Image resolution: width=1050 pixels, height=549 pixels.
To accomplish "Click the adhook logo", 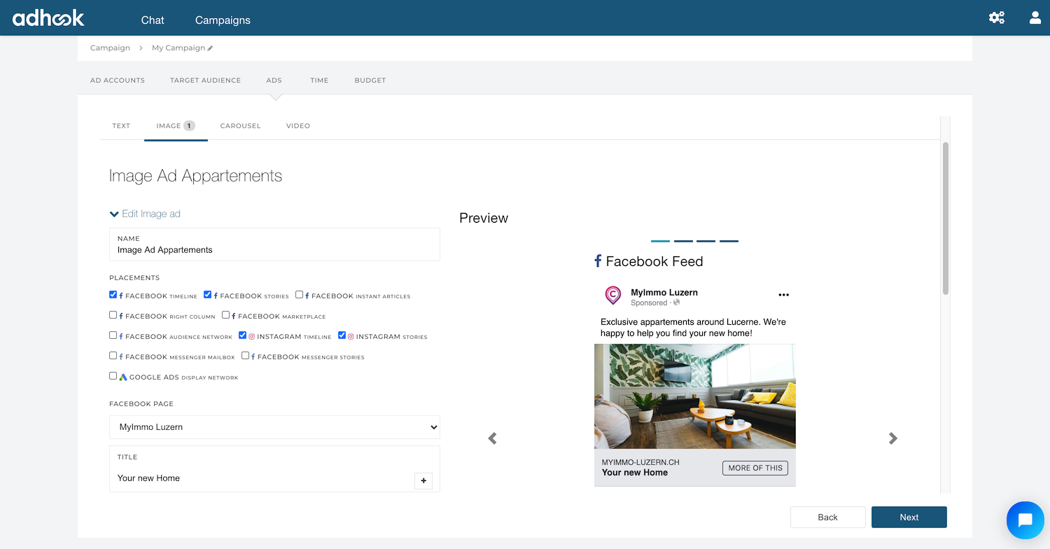I will click(x=48, y=18).
